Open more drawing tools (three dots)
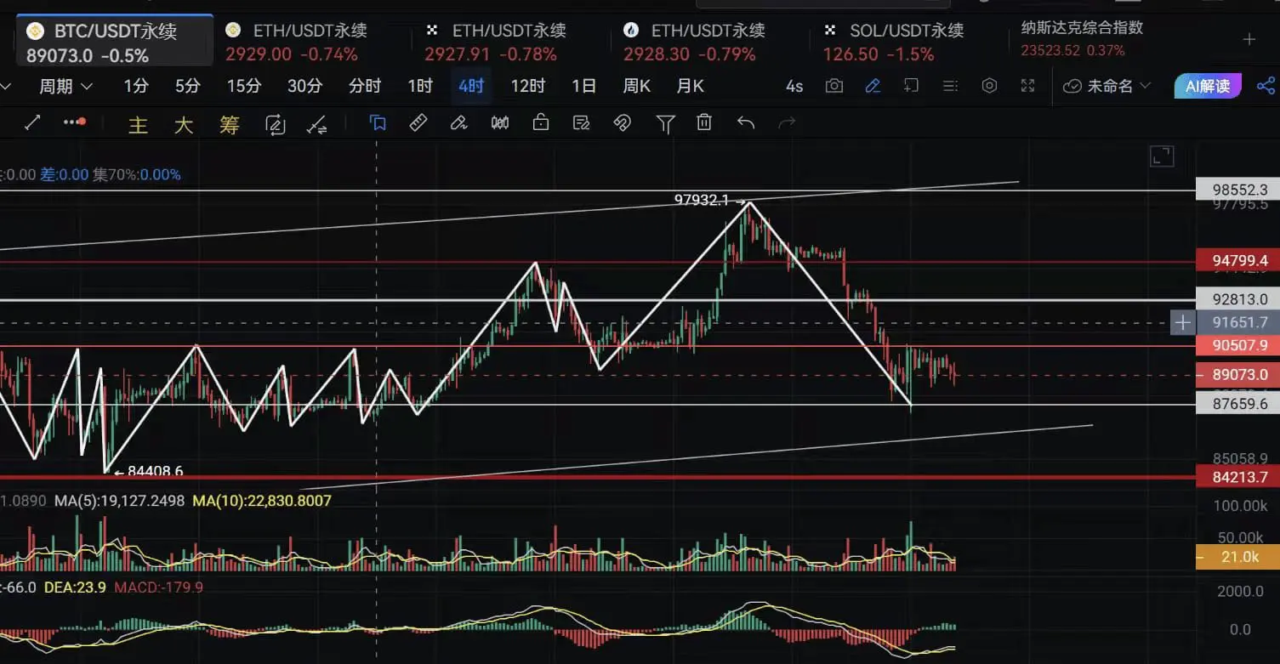Screen dimensions: 1280x664 [75, 122]
